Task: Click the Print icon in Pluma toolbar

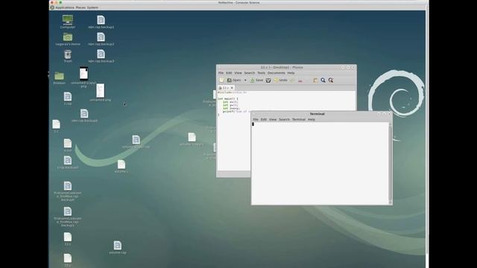Action: click(268, 80)
